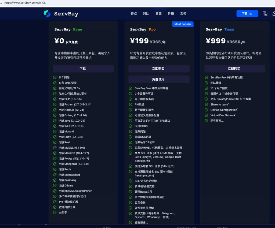
Task: Click the 包含PostgreSQL (10-17) text
Action: pyautogui.click(x=74, y=159)
